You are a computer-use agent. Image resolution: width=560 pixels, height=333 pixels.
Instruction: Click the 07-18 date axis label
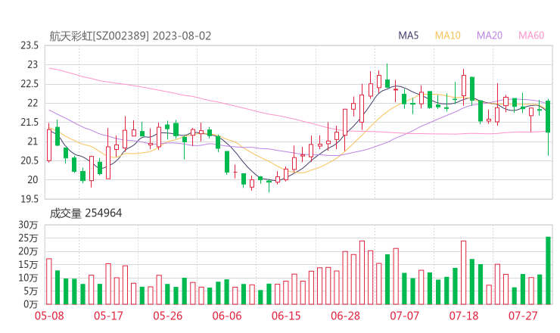(464, 316)
